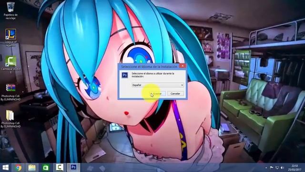Screen dimensions: 305x172
Task: Select the League of Legends desktop shortcut
Action: (10, 38)
